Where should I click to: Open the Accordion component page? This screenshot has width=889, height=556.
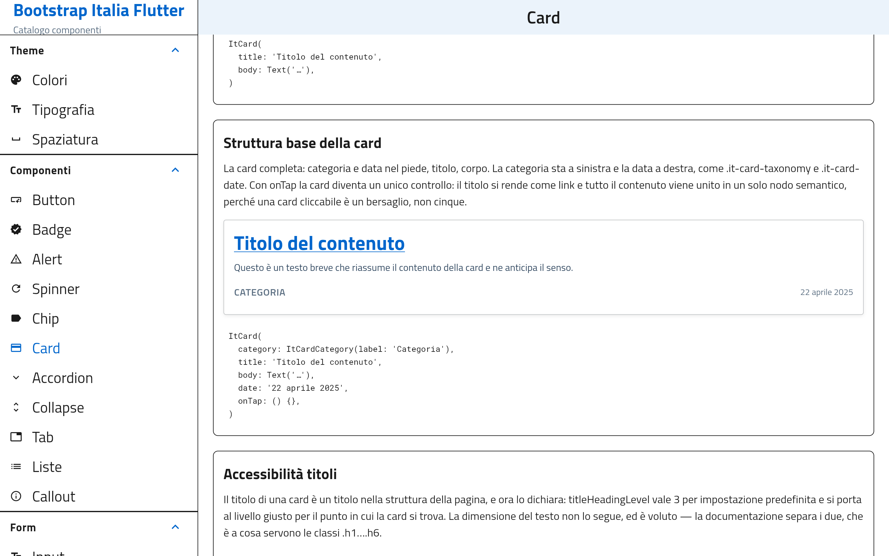point(99,378)
